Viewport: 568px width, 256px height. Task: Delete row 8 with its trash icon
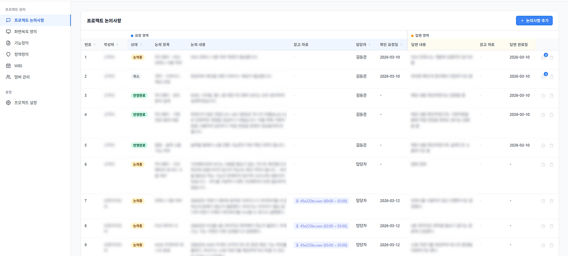552,226
